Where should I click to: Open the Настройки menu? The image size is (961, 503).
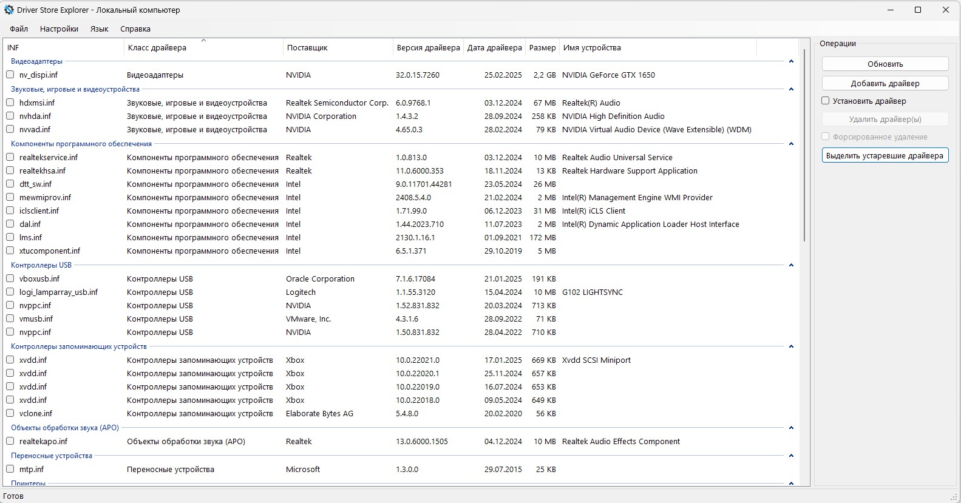59,29
